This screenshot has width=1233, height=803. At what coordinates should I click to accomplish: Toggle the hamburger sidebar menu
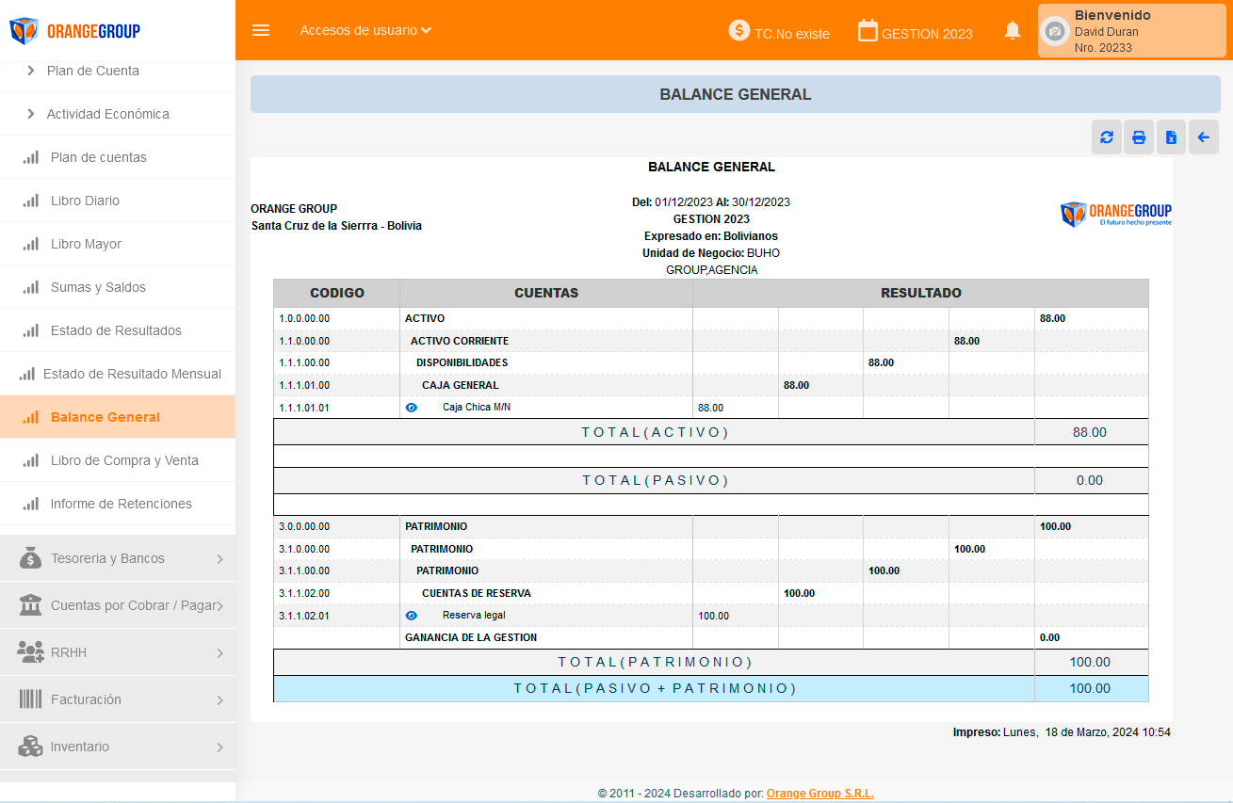coord(261,30)
